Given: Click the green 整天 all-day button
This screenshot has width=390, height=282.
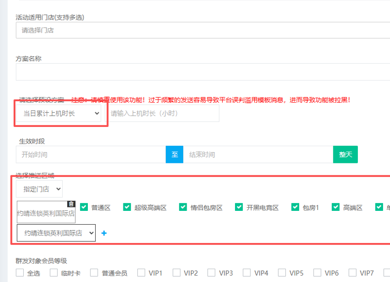Looking at the screenshot, I should [x=346, y=154].
